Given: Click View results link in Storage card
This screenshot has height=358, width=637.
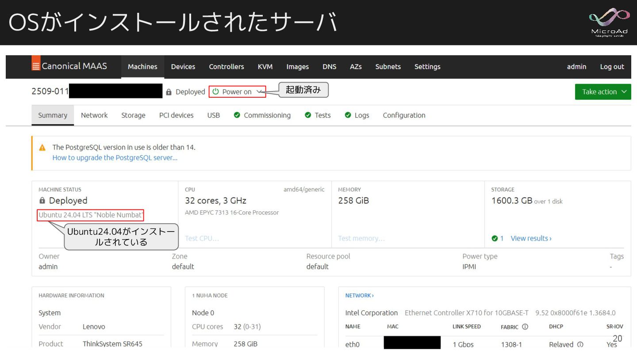Looking at the screenshot, I should pos(531,238).
